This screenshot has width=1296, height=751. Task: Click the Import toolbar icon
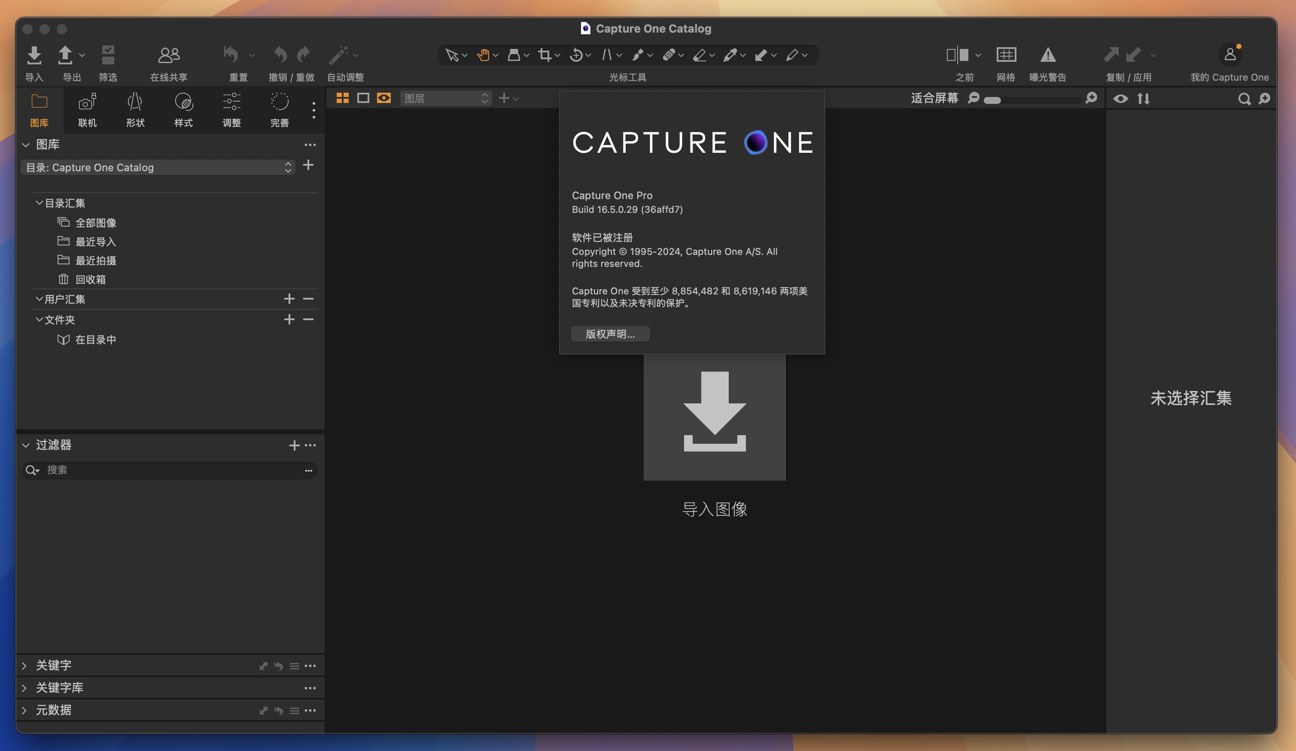coord(34,55)
